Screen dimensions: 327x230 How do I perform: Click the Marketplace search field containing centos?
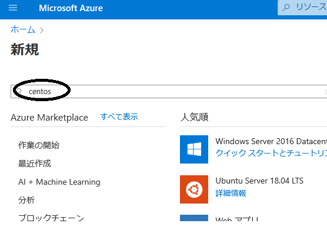(x=169, y=91)
